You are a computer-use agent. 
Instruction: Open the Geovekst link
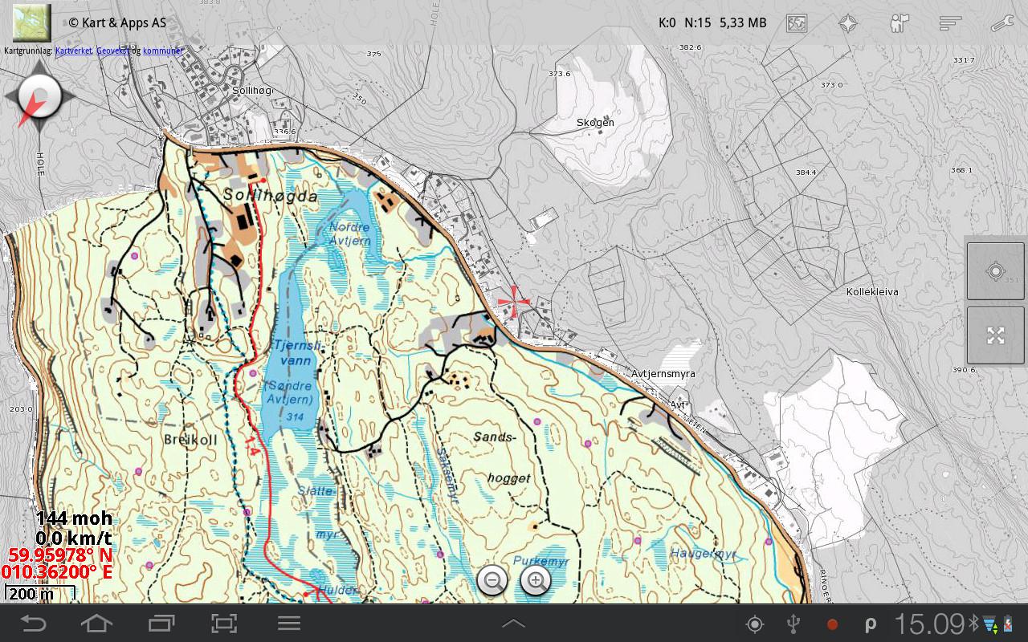pyautogui.click(x=112, y=51)
